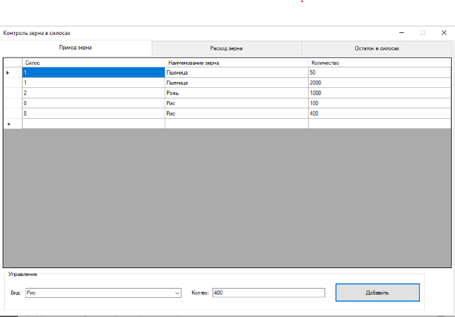Viewport: 455px width, 317px height.
Task: Select the cell with quantity 1000
Action: (x=379, y=93)
